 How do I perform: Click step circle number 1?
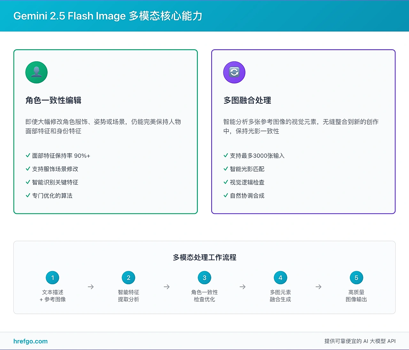[53, 278]
